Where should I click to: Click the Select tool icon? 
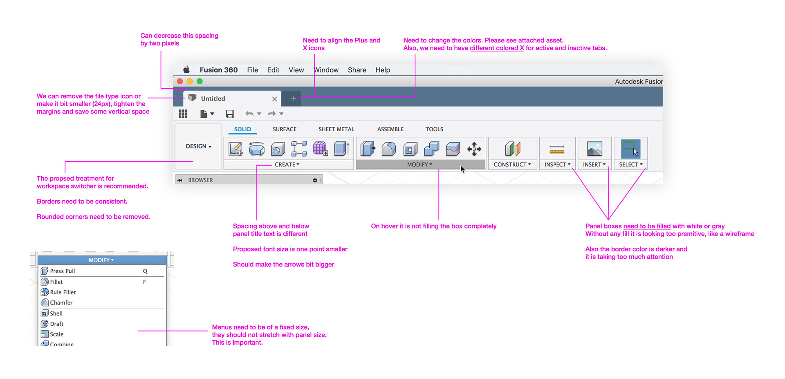coord(630,149)
